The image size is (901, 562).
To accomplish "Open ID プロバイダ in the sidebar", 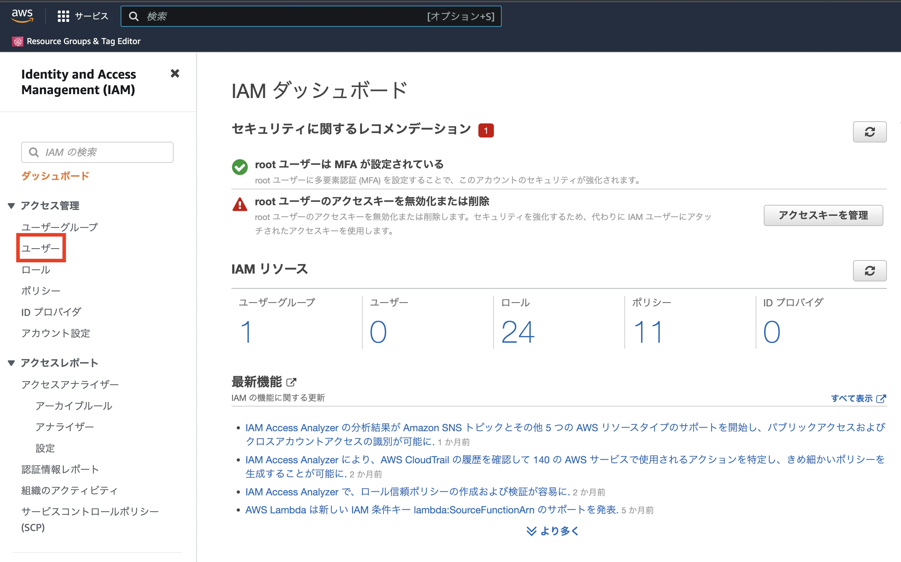I will (51, 312).
